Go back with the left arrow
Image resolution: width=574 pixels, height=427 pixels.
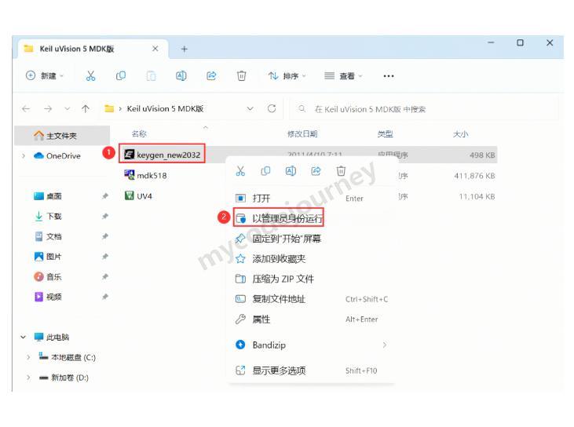coord(26,108)
